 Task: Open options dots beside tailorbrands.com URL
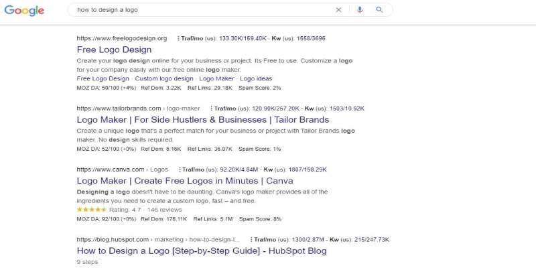point(211,109)
